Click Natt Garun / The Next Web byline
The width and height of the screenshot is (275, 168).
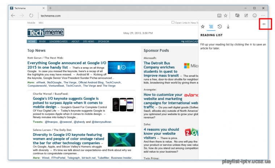pyautogui.click(x=45, y=58)
